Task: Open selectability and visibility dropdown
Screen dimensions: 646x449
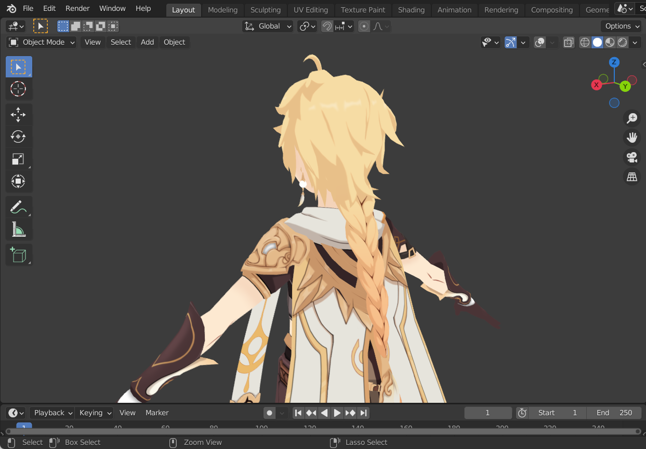Action: tap(491, 42)
